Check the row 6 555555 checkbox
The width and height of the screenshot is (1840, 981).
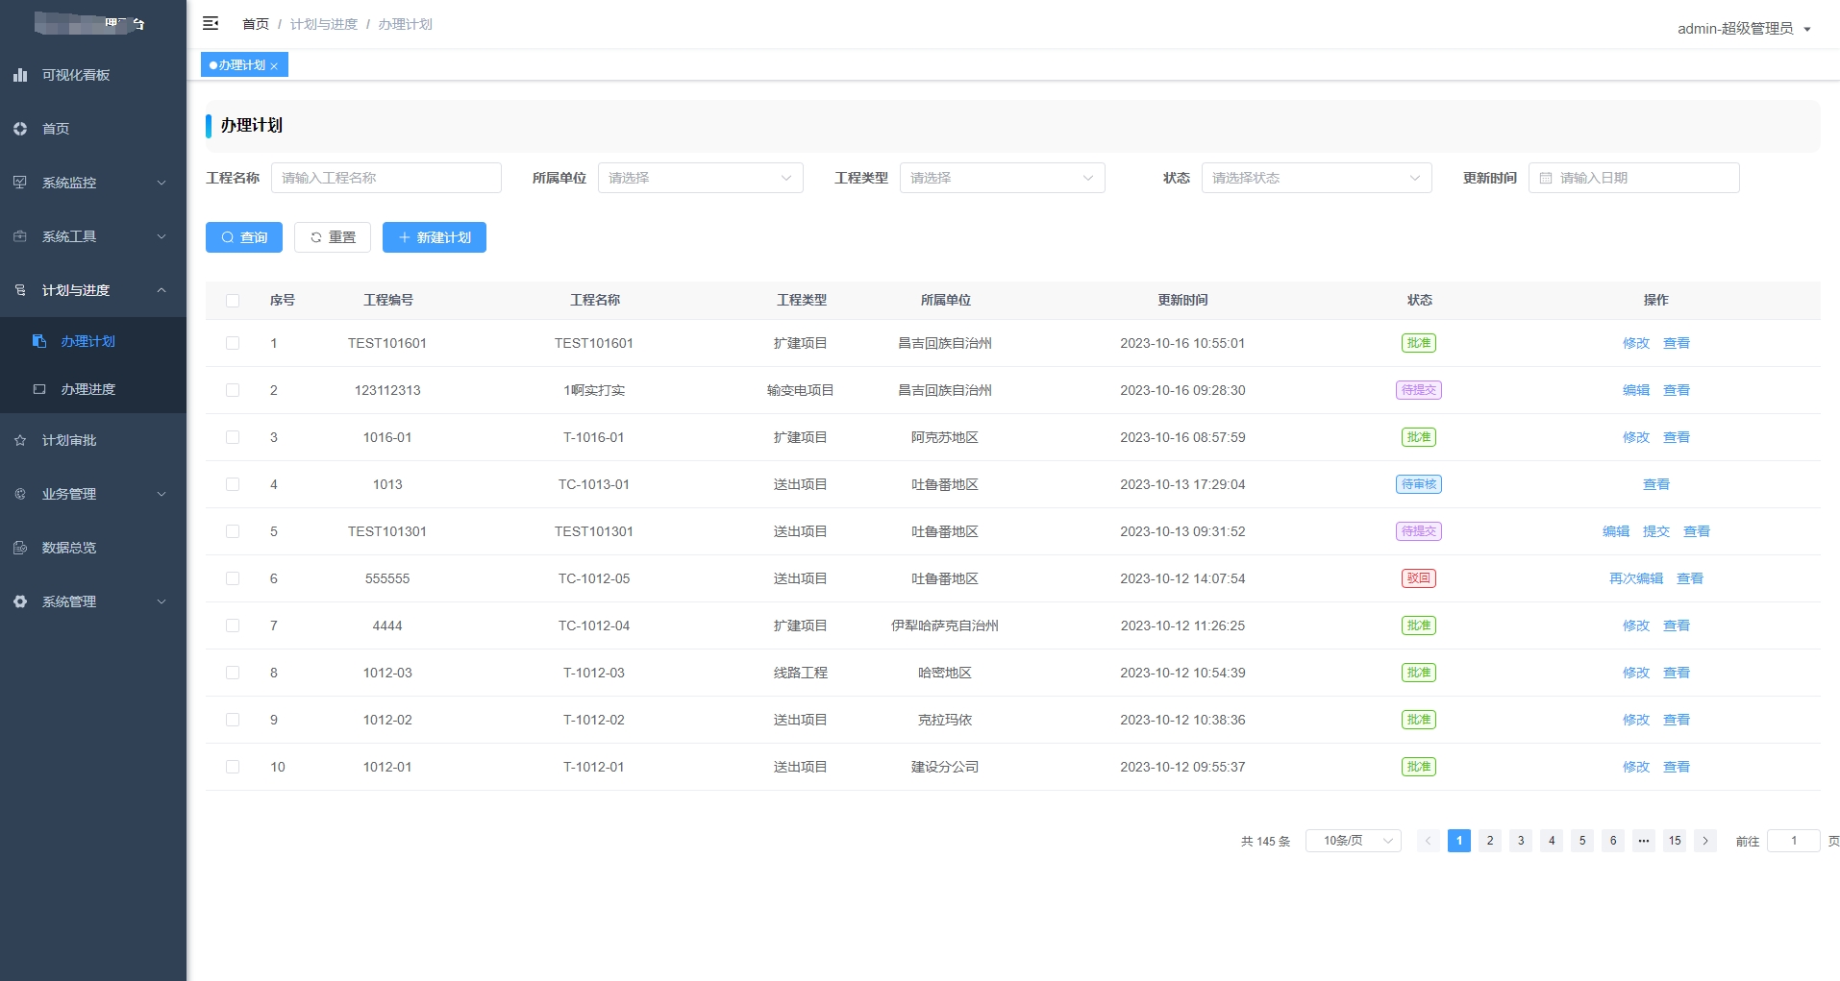tap(233, 578)
